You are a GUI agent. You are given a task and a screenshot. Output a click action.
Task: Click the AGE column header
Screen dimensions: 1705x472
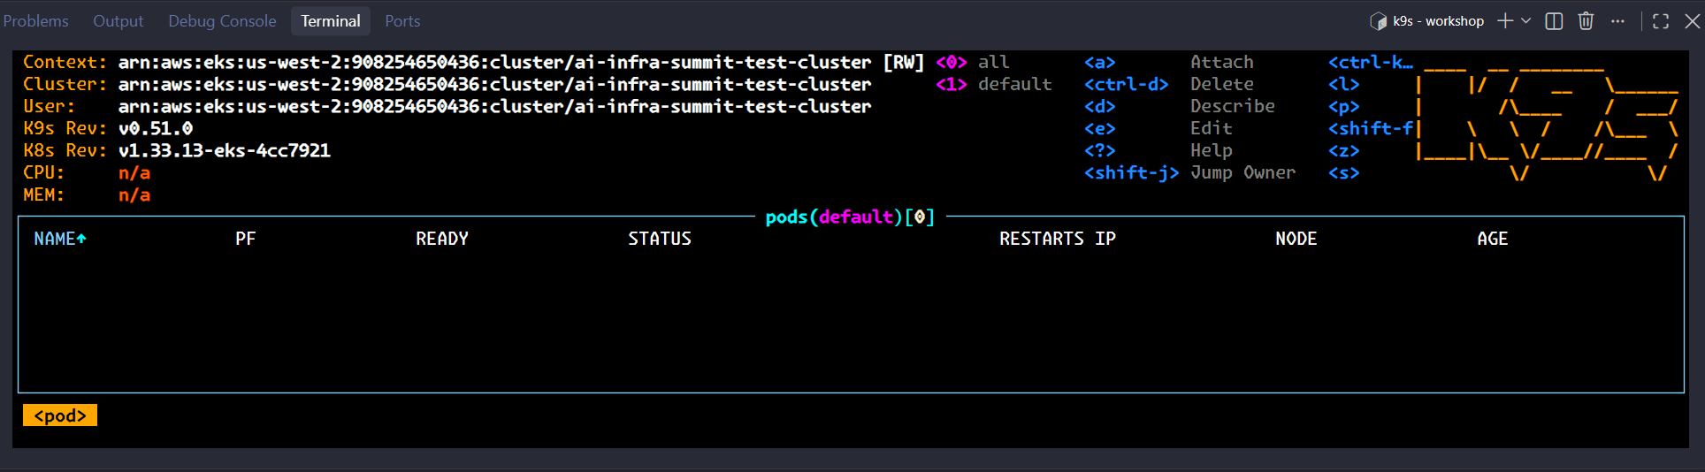coord(1493,239)
